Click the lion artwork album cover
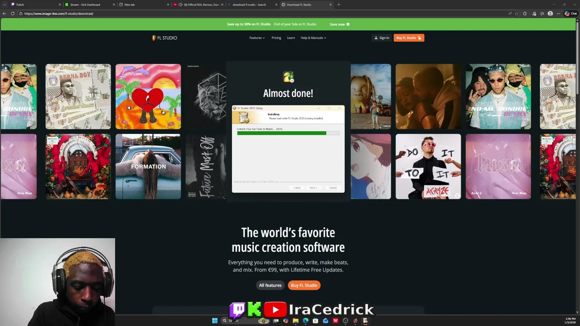The width and height of the screenshot is (580, 326). pos(206,96)
